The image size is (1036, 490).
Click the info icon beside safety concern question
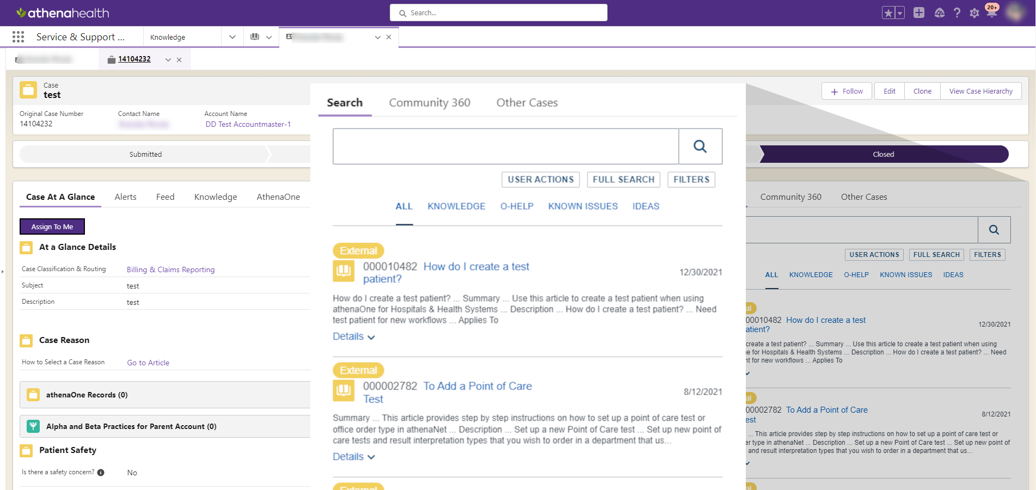100,473
